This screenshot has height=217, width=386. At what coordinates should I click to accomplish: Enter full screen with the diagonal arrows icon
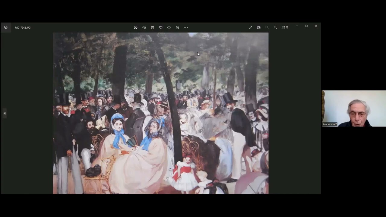point(250,27)
